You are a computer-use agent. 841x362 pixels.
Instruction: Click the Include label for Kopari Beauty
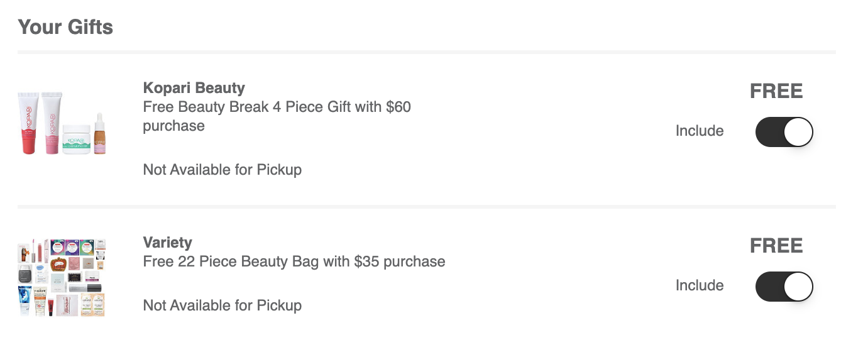pyautogui.click(x=700, y=131)
